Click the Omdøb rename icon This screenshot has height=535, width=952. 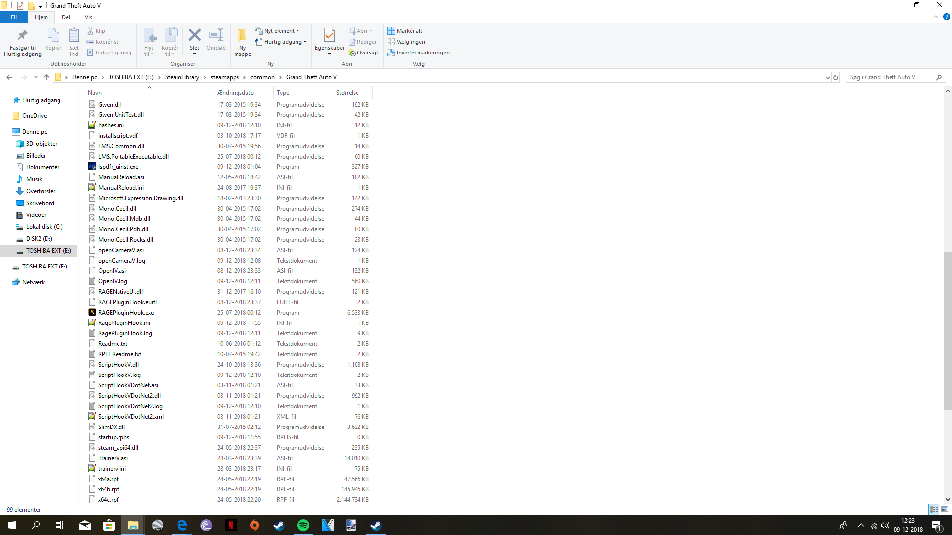pyautogui.click(x=216, y=35)
